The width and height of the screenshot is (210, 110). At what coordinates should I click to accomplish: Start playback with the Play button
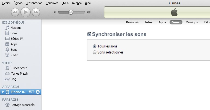coord(25,12)
